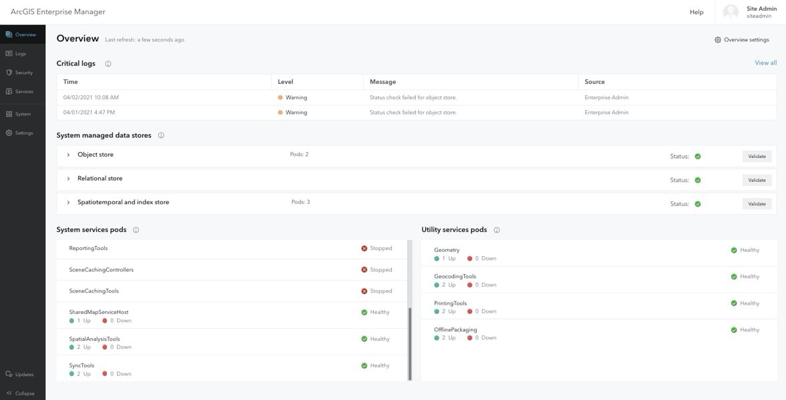Viewport: 786px width, 400px height.
Task: Click the ReportingTools pod name
Action: click(x=88, y=248)
